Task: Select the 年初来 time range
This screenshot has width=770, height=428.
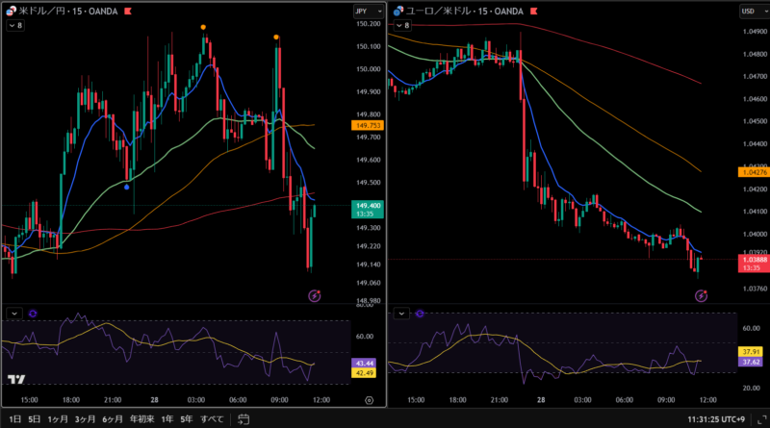Action: pyautogui.click(x=144, y=419)
